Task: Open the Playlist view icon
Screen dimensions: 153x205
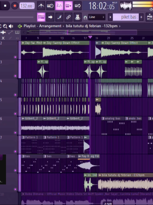Action: (41, 17)
